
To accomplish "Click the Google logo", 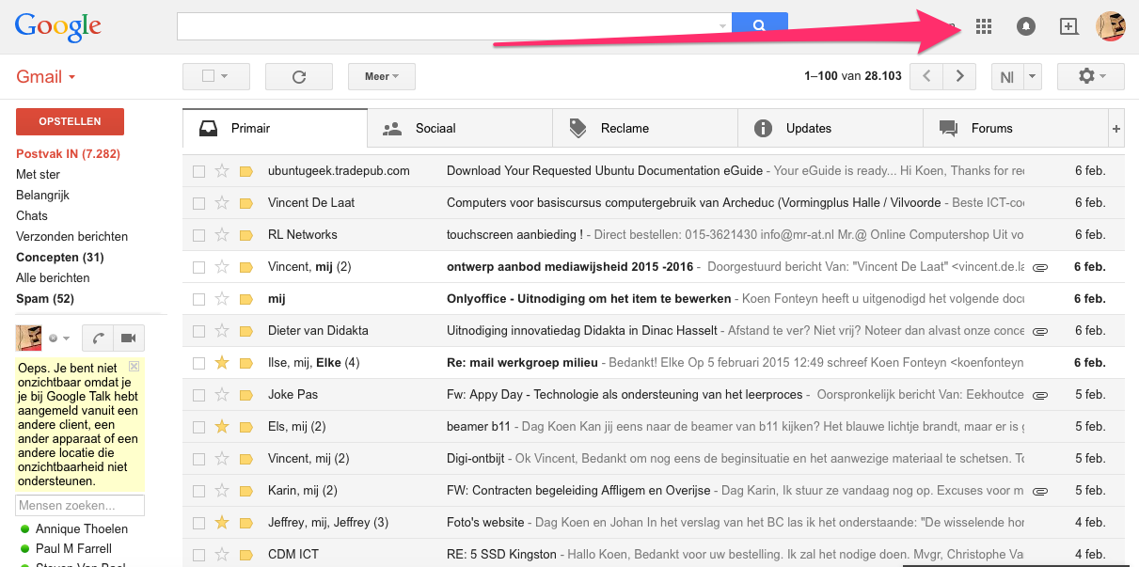I will 58,27.
